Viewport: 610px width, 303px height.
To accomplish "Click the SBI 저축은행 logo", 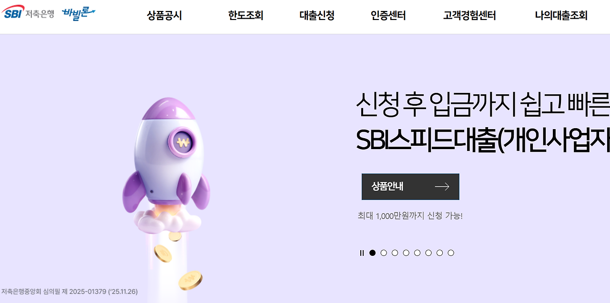I will (28, 13).
